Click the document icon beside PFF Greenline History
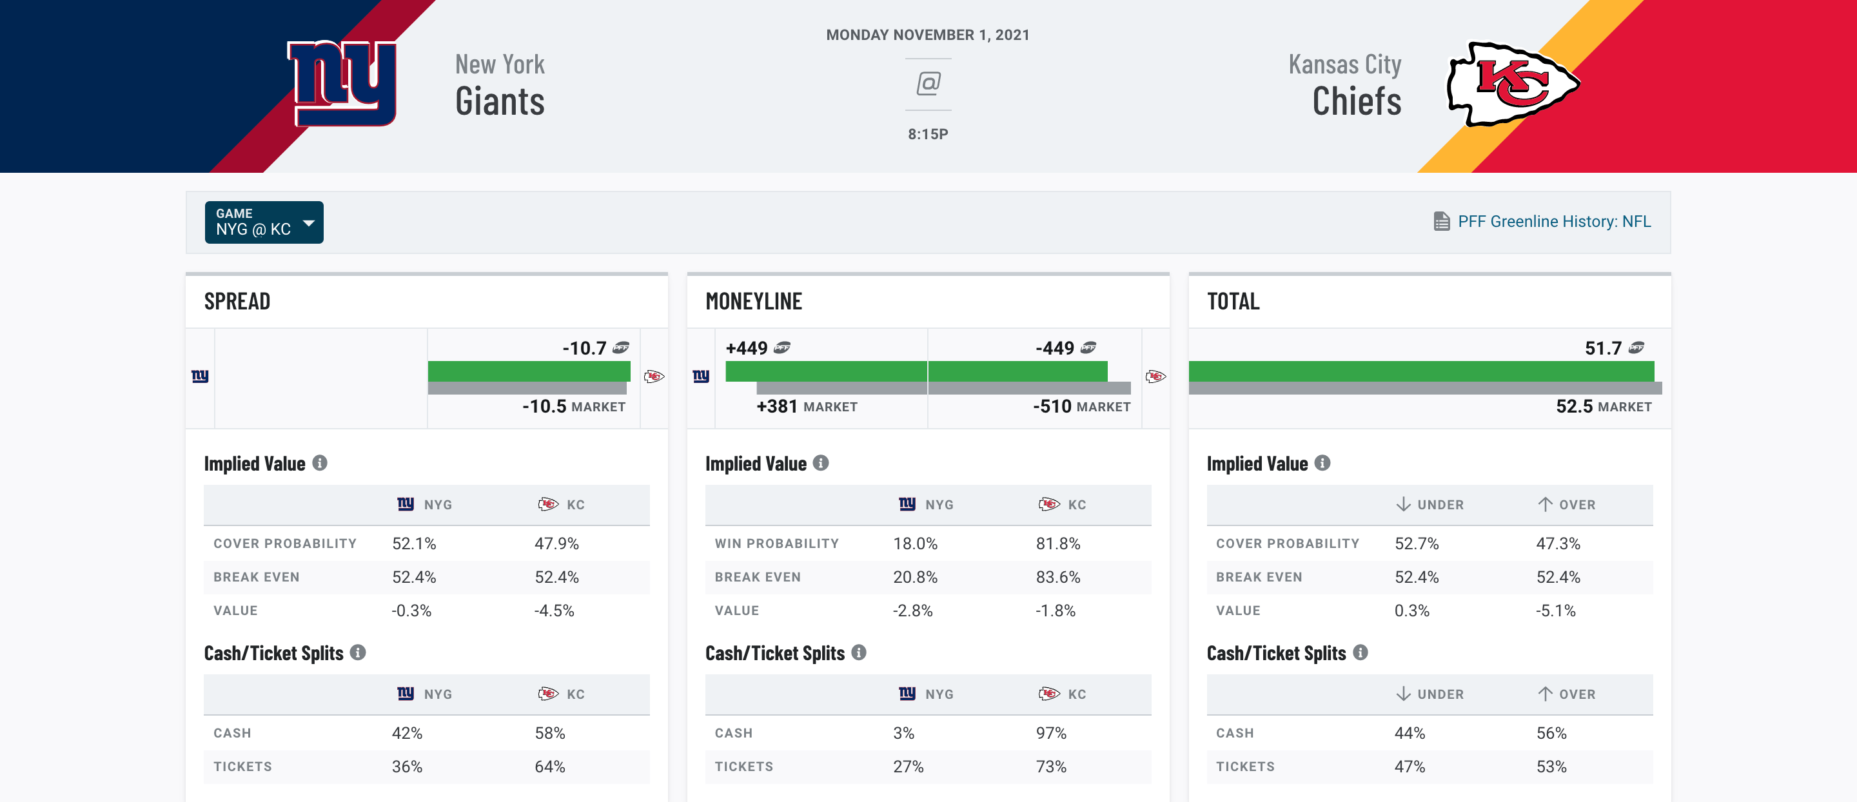 point(1441,221)
